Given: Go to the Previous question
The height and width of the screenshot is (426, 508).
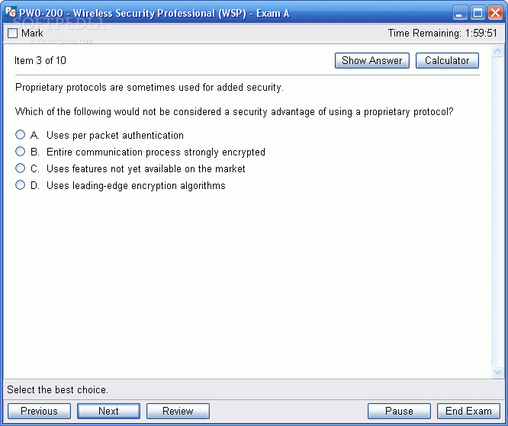Looking at the screenshot, I should [x=39, y=411].
